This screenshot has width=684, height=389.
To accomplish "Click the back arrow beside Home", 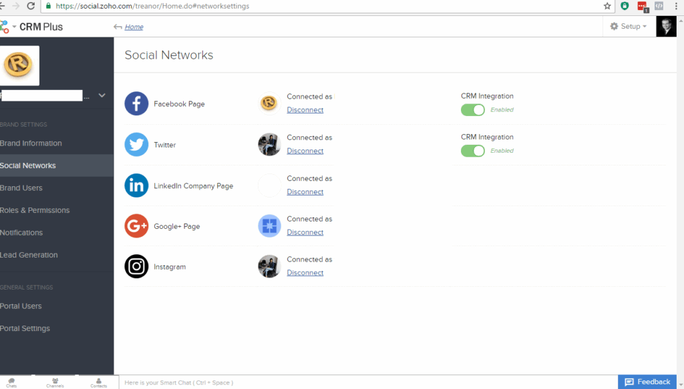I will click(x=118, y=27).
